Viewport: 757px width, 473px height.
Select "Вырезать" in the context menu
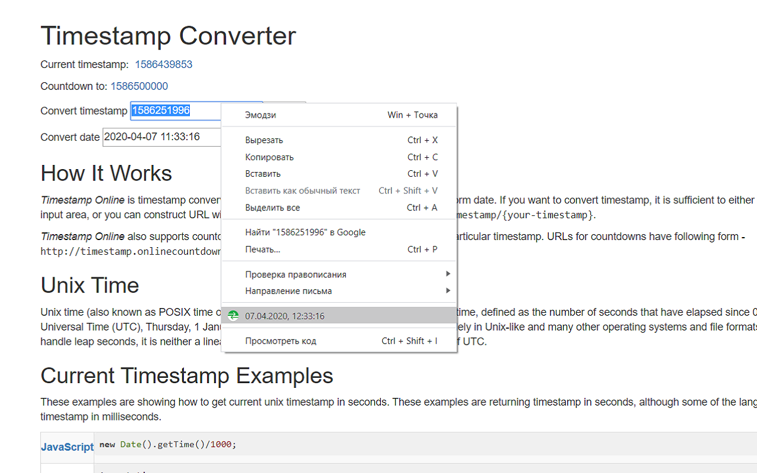pyautogui.click(x=264, y=140)
